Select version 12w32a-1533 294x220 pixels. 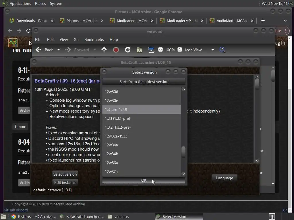141,136
